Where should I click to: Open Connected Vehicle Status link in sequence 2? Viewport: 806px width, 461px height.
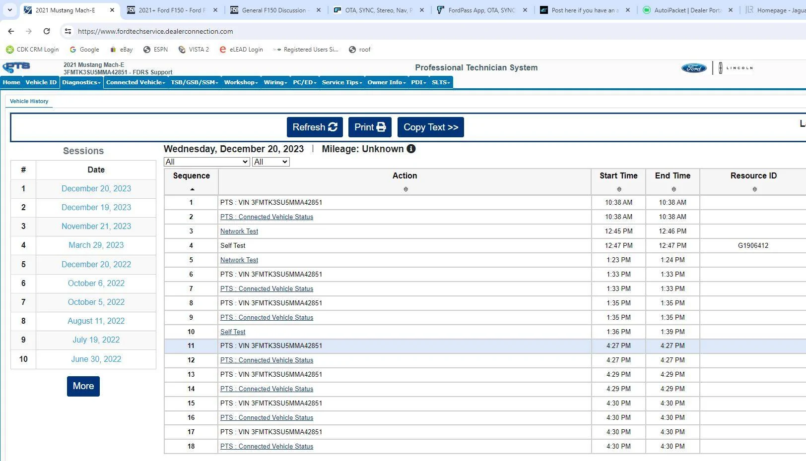coord(267,217)
